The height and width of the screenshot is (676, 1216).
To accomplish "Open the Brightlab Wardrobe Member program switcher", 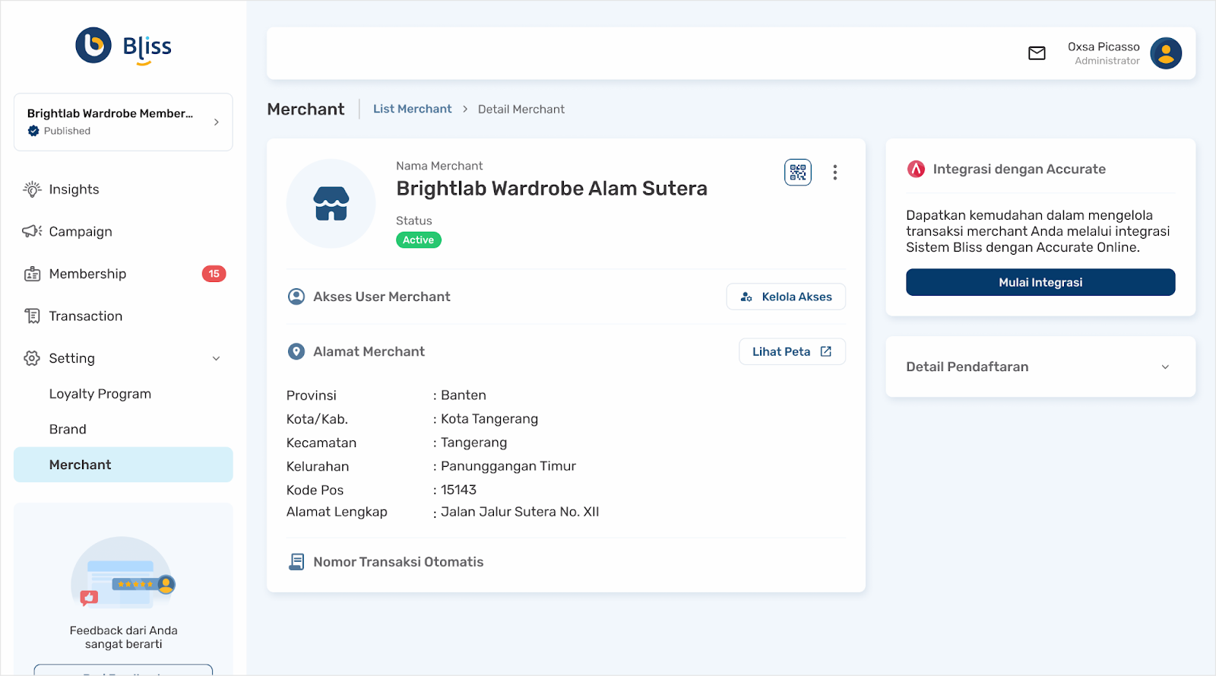I will tap(123, 122).
